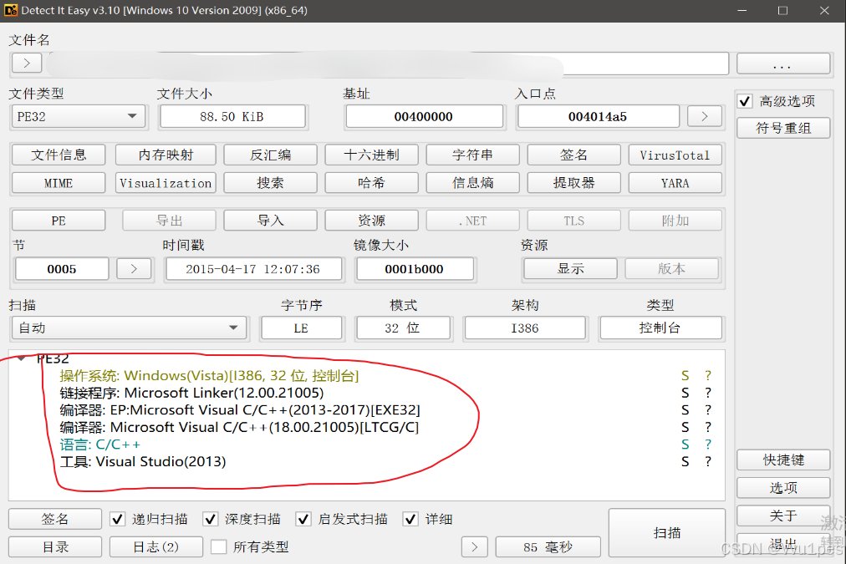Open the YARA scanner
This screenshot has height=564, width=846.
(675, 183)
